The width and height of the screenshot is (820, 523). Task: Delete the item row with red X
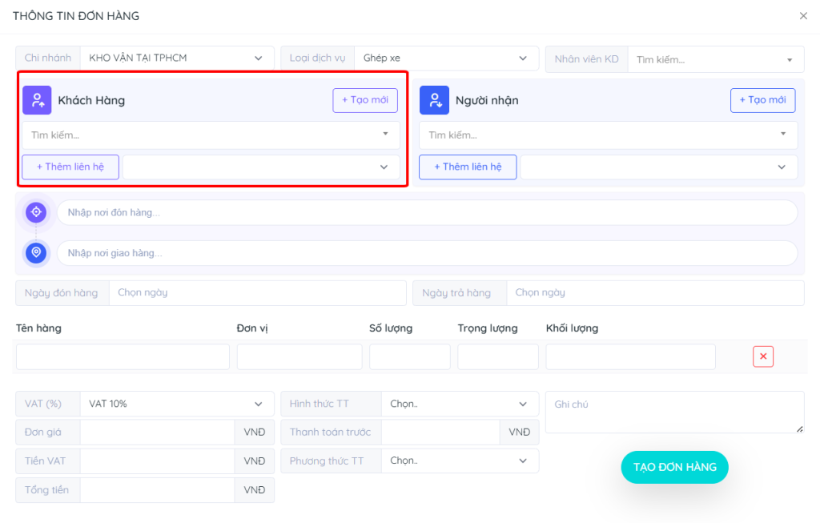pyautogui.click(x=762, y=356)
